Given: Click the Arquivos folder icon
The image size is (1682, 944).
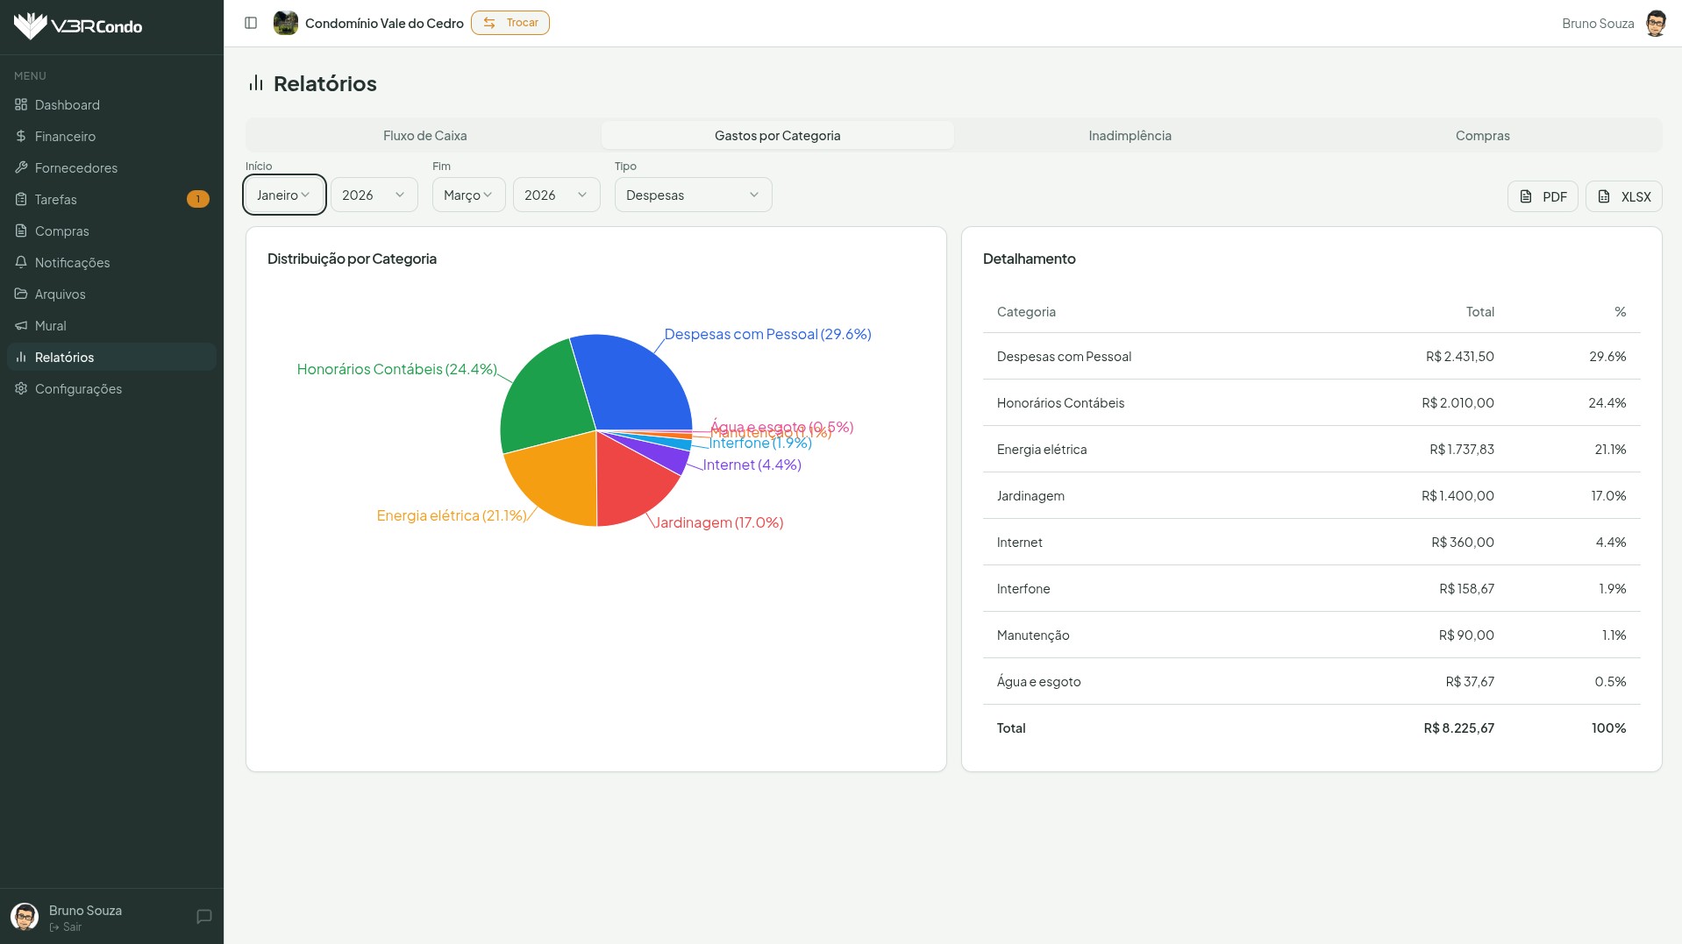Looking at the screenshot, I should (x=21, y=294).
